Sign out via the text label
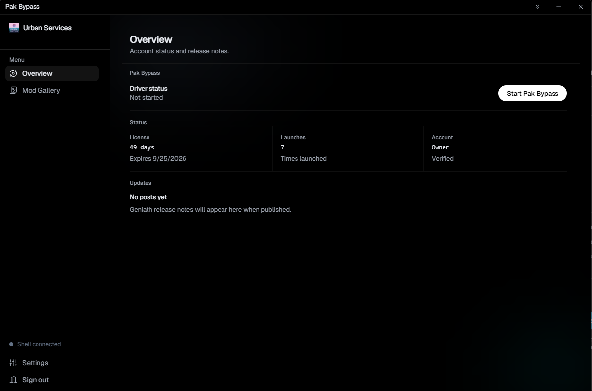 pyautogui.click(x=36, y=380)
